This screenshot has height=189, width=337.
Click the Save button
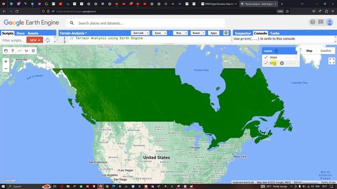point(158,33)
